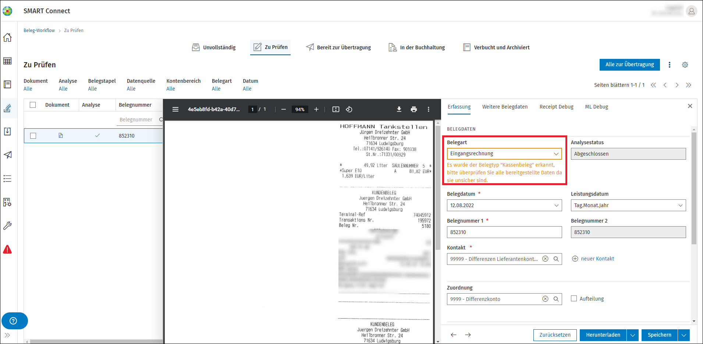The height and width of the screenshot is (344, 703).
Task: Open the Datenquelle filter Alle
Action: coord(131,89)
